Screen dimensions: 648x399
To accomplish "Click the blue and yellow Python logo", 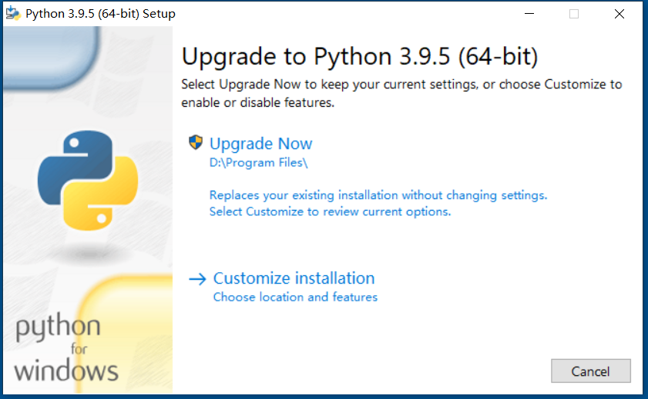I will [88, 181].
